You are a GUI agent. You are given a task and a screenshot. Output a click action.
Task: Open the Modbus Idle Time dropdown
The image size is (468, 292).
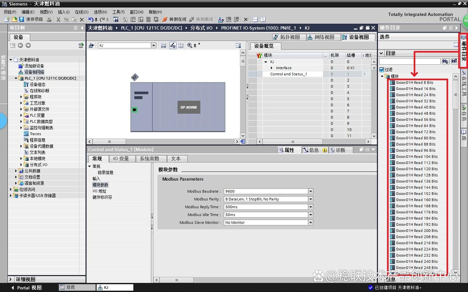coord(310,215)
